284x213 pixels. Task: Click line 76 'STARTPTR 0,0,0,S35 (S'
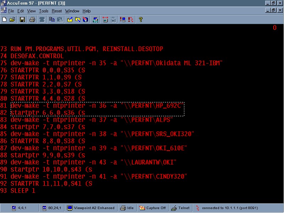point(48,70)
